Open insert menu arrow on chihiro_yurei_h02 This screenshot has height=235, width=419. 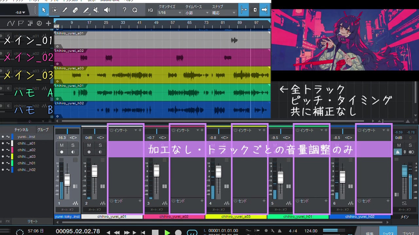click(384, 130)
